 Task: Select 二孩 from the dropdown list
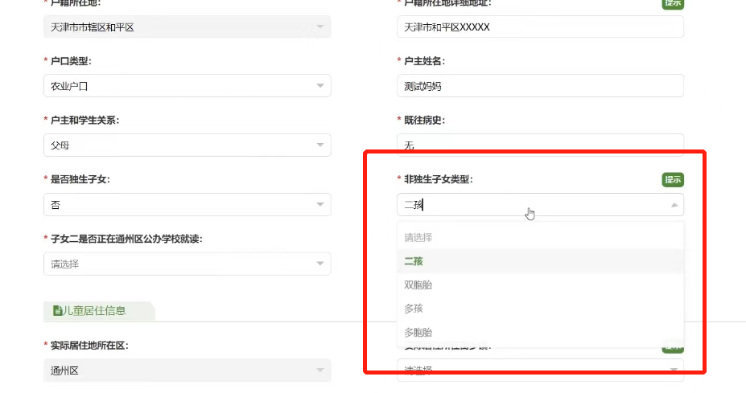point(414,261)
